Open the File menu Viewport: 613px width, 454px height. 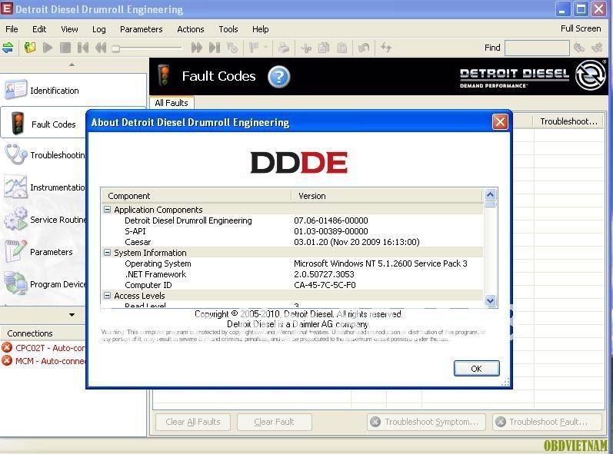tap(12, 29)
